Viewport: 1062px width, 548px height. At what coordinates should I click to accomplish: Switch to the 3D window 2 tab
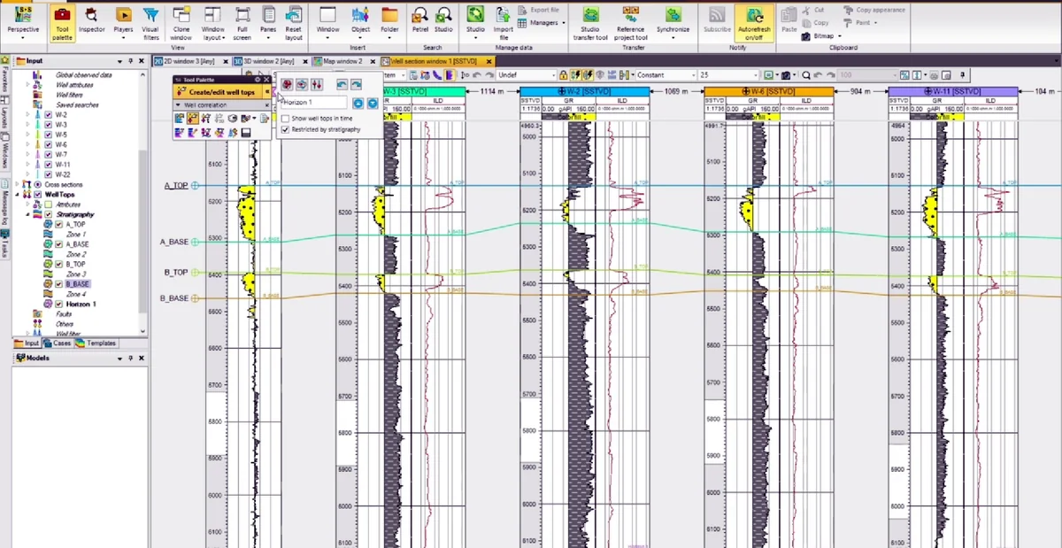[x=268, y=61]
